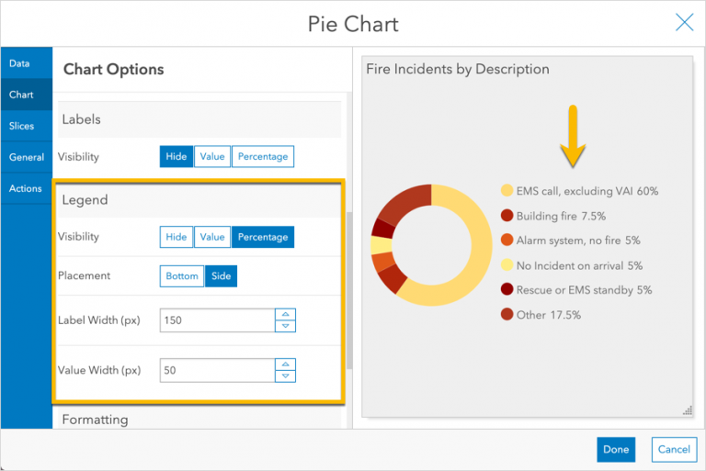The height and width of the screenshot is (471, 706).
Task: Set Legend placement to Side
Action: point(221,275)
